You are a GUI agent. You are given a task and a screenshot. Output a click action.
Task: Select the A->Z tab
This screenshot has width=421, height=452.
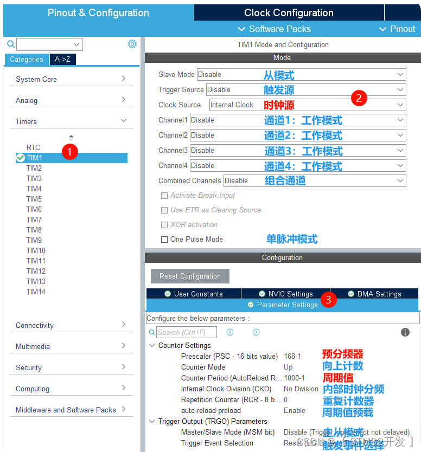tap(62, 60)
